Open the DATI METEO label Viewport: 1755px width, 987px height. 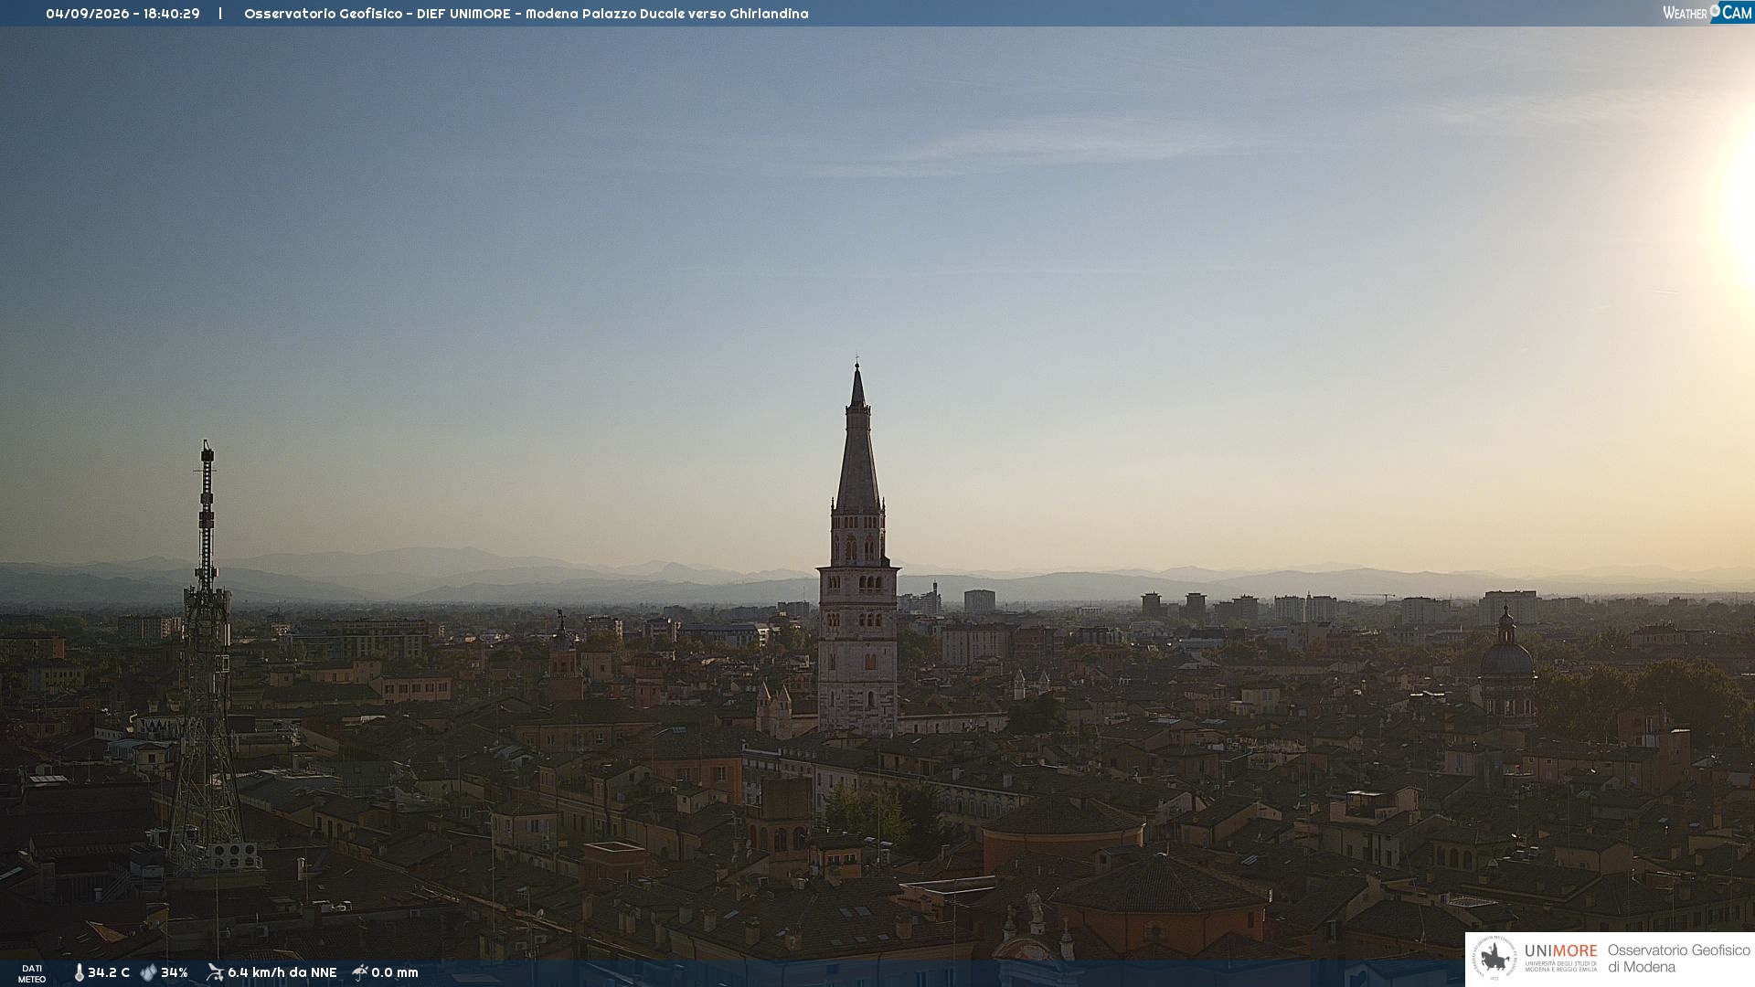pyautogui.click(x=32, y=973)
